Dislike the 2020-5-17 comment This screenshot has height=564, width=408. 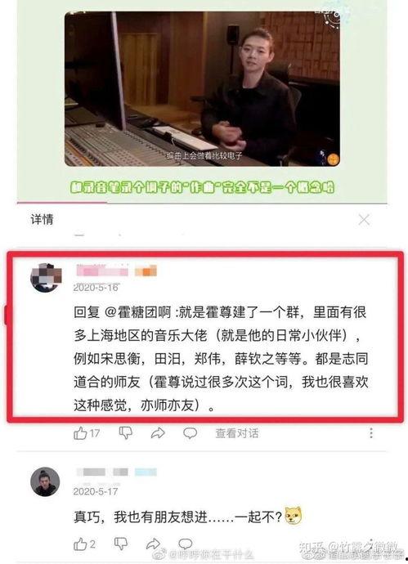click(120, 544)
